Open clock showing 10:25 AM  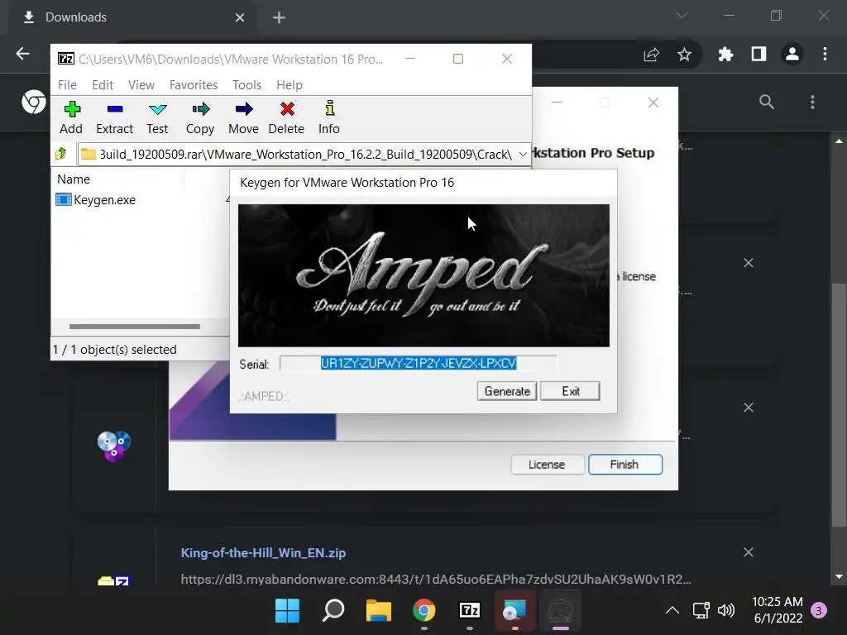point(778,610)
